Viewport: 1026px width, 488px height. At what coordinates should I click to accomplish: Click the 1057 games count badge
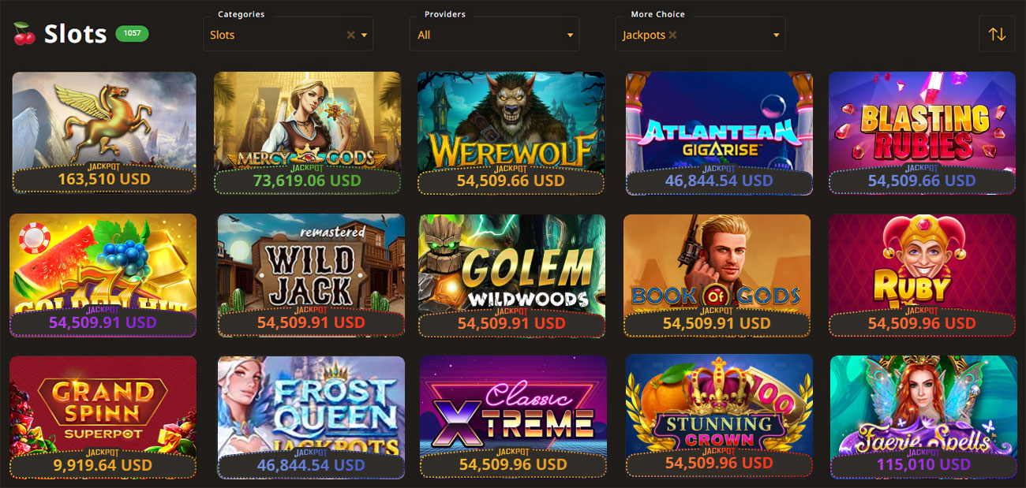coord(132,33)
